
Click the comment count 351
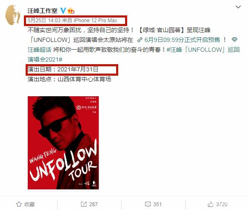click(158, 204)
